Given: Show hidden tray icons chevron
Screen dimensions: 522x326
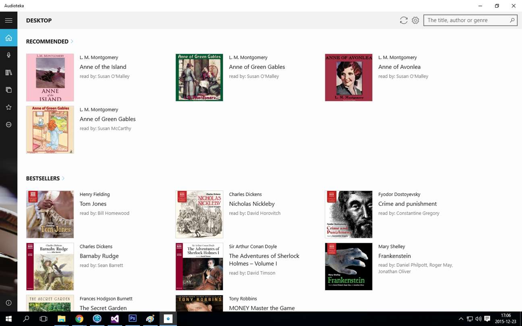Looking at the screenshot, I should pos(461,319).
